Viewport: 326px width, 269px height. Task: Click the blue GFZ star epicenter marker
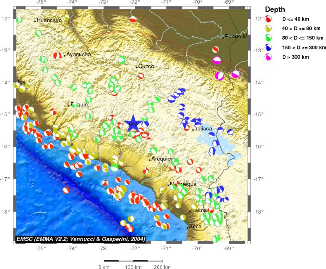click(133, 124)
